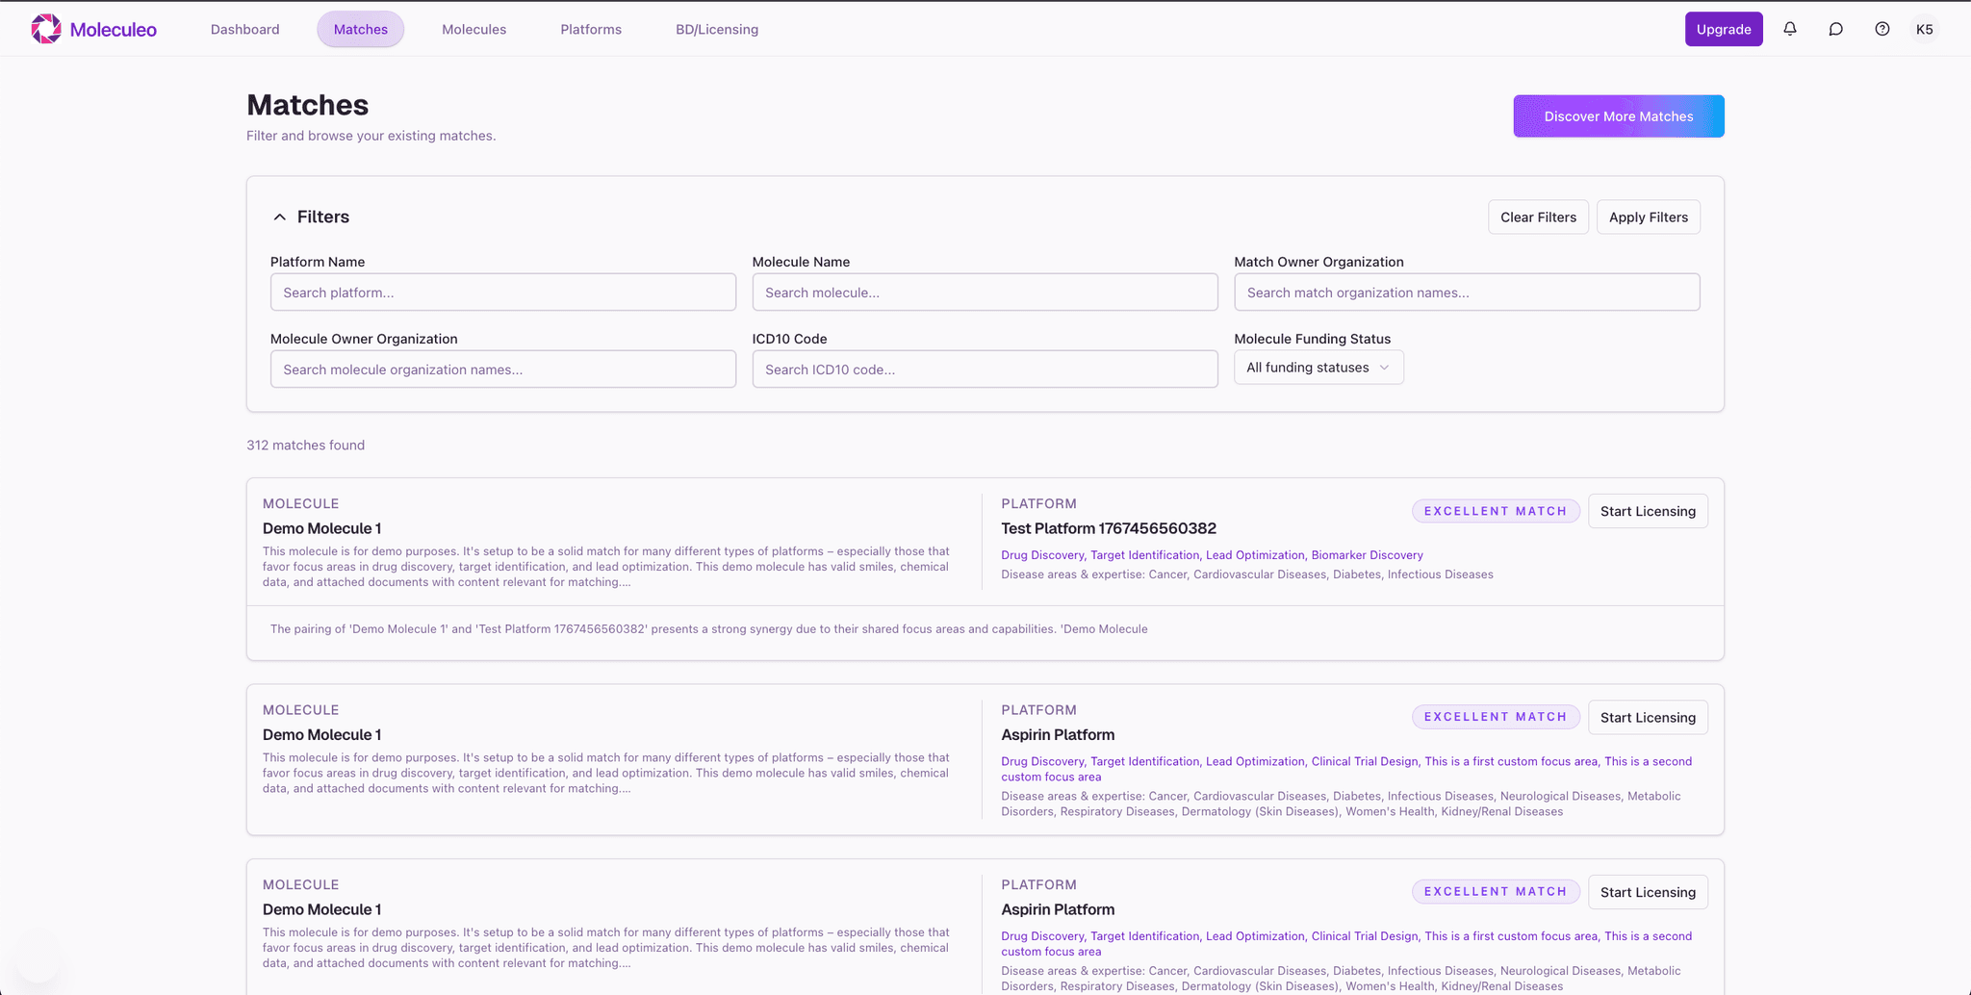The height and width of the screenshot is (995, 1971).
Task: Click the Search ICD10 code field
Action: pos(985,369)
